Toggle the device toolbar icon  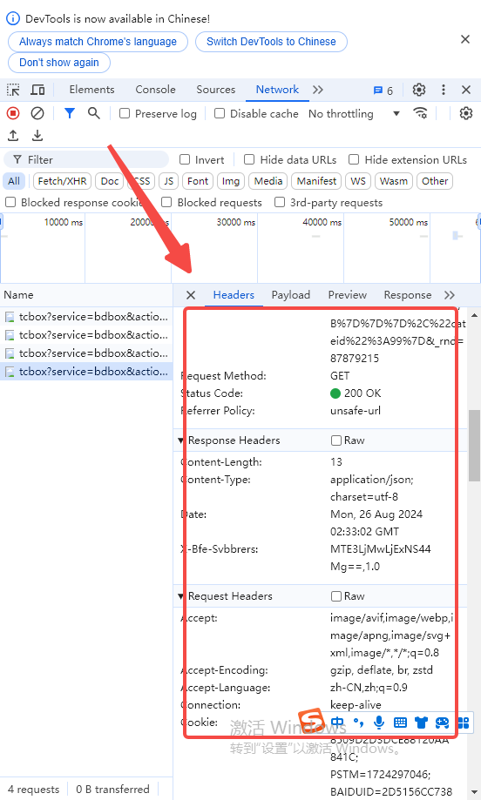[x=37, y=90]
